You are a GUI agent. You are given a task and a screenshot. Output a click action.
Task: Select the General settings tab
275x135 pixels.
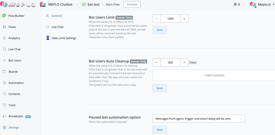[x=56, y=16]
